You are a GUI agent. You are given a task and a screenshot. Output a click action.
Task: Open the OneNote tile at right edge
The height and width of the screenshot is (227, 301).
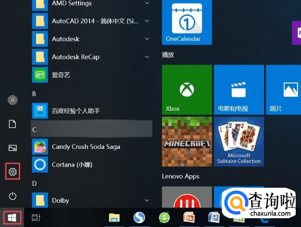[297, 33]
